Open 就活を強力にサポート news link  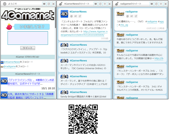coord(31,96)
